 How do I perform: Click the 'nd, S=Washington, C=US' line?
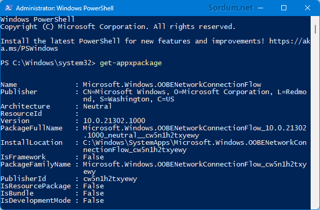pyautogui.click(x=129, y=99)
